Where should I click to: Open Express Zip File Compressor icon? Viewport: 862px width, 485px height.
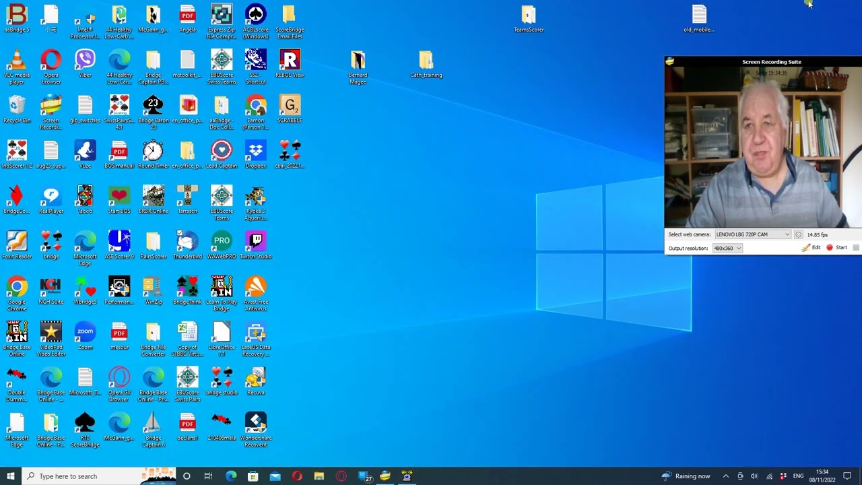pyautogui.click(x=222, y=22)
